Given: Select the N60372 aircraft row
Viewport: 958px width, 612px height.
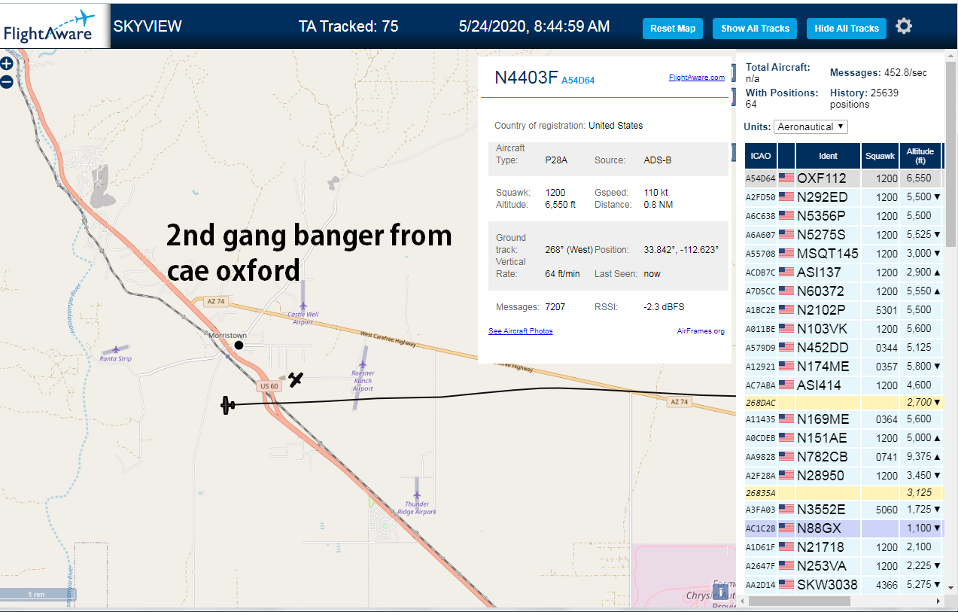Looking at the screenshot, I should point(844,291).
